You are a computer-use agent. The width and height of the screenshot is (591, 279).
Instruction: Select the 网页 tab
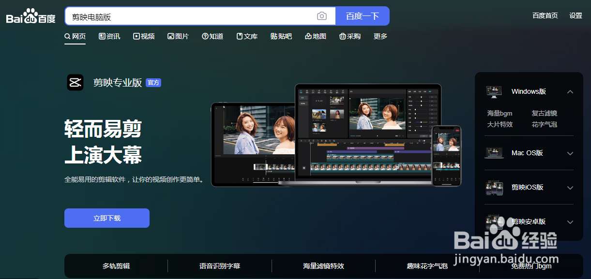pyautogui.click(x=75, y=36)
